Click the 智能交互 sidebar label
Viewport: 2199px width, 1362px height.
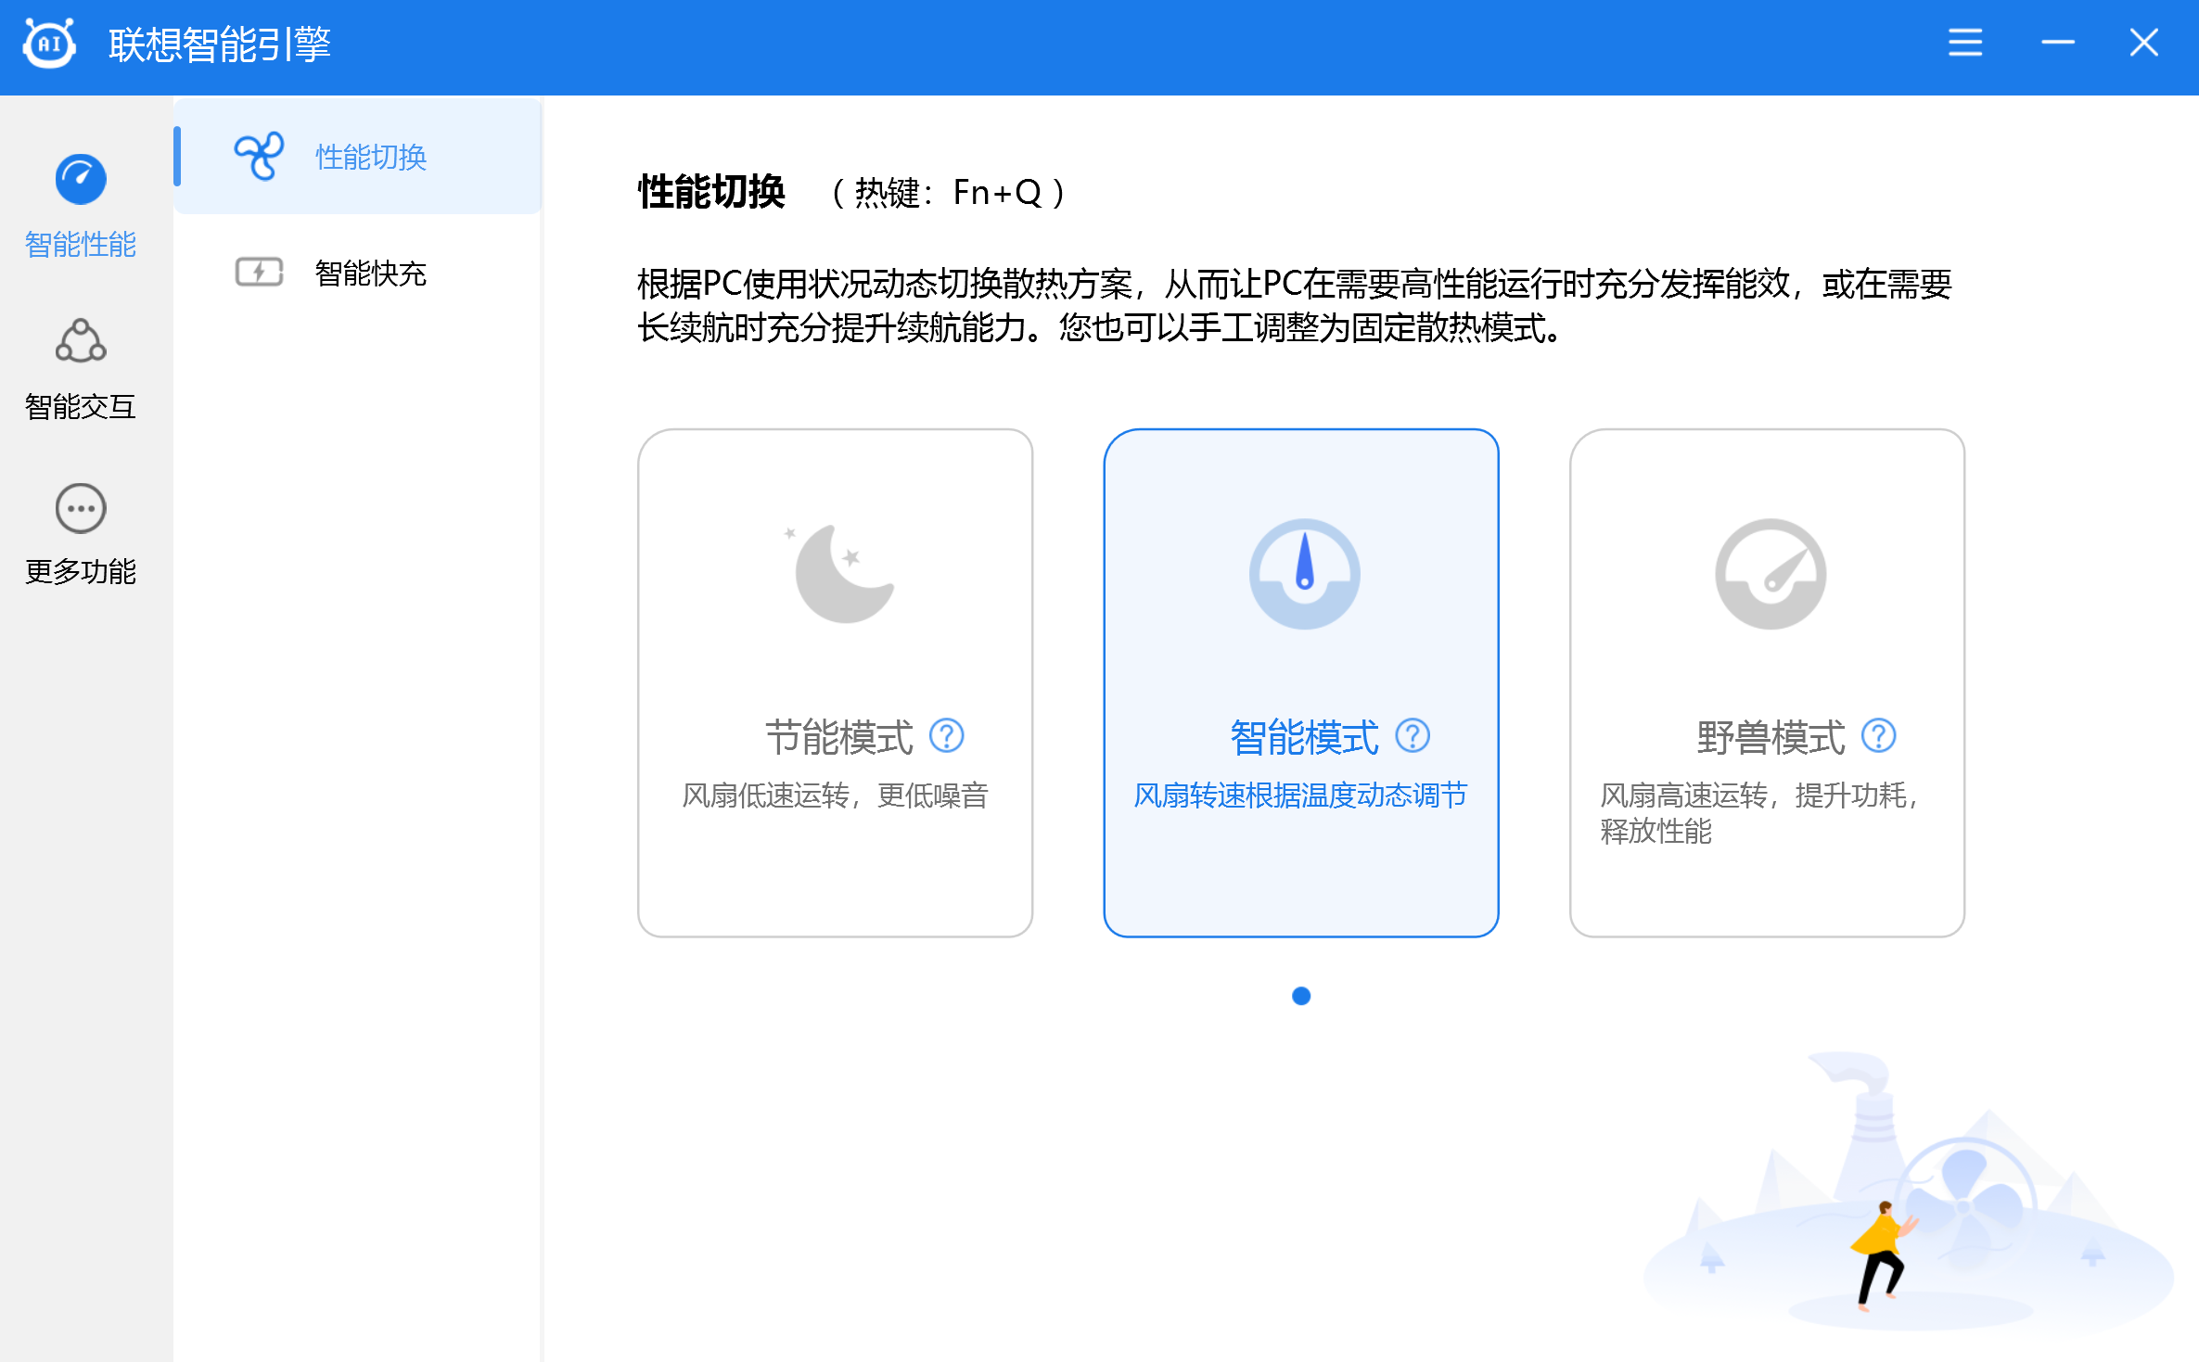pos(81,407)
